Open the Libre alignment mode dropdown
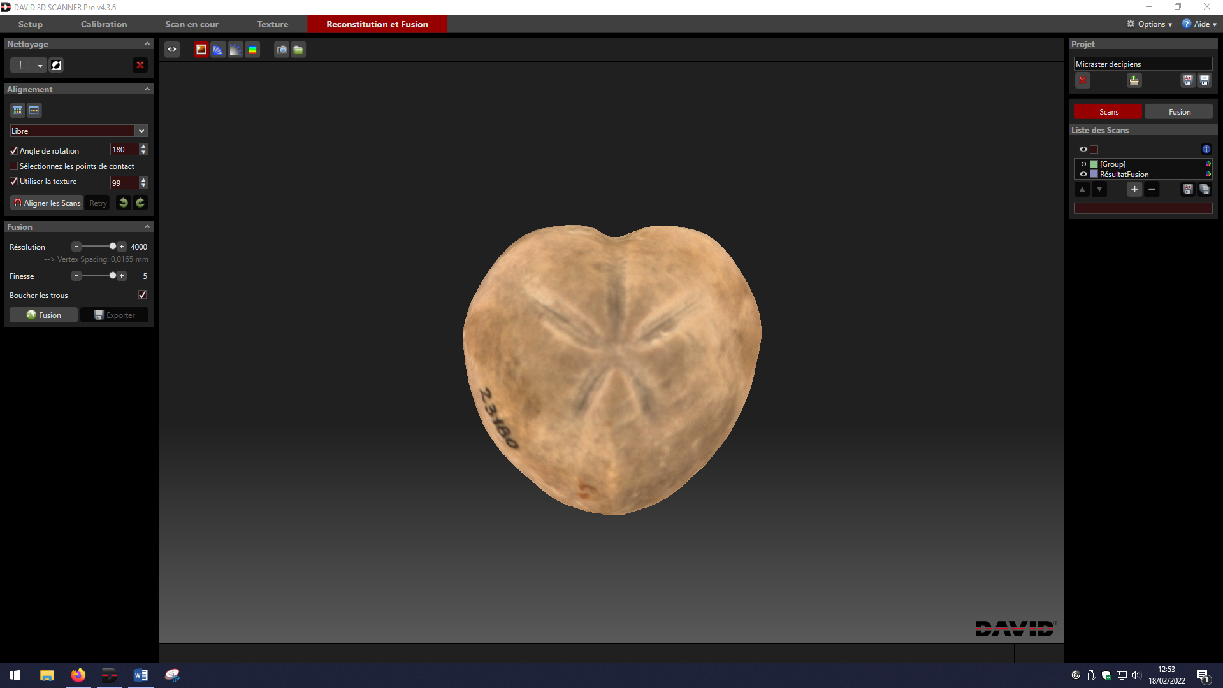The height and width of the screenshot is (688, 1223). point(141,131)
